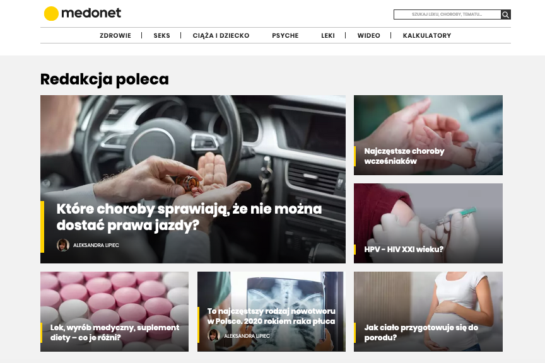Open the Zdrowie menu
This screenshot has width=545, height=363.
click(x=115, y=35)
